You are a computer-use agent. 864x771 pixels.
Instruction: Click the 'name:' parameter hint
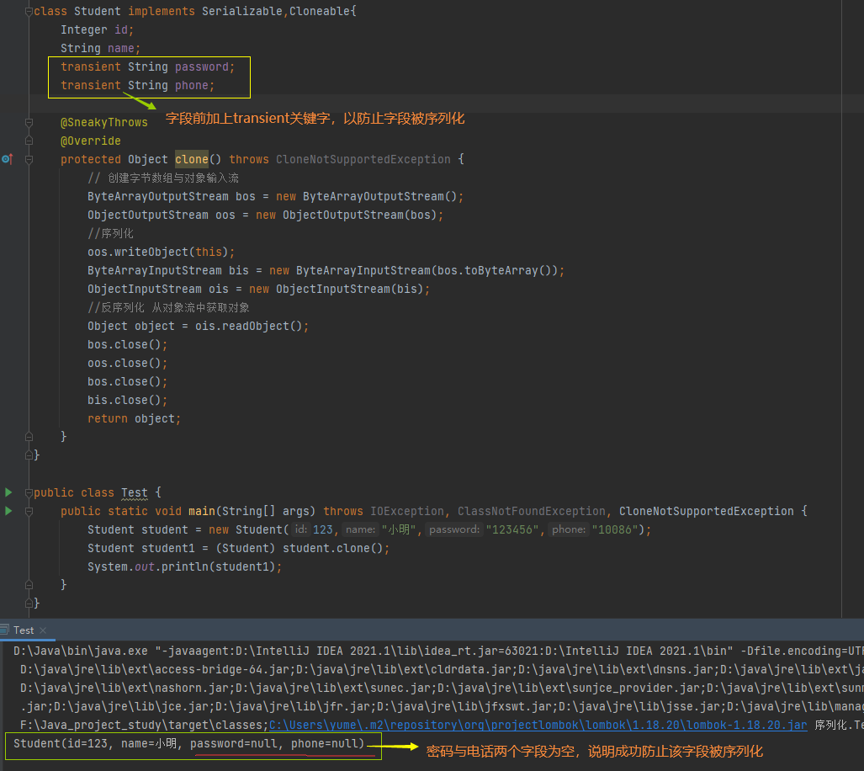pyautogui.click(x=361, y=529)
